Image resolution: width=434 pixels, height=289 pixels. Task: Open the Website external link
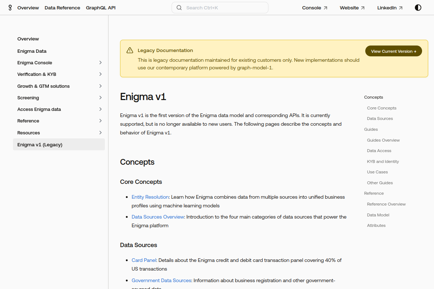coord(352,8)
